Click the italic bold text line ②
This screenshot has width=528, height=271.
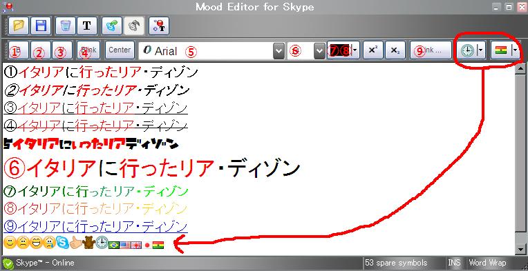97,90
